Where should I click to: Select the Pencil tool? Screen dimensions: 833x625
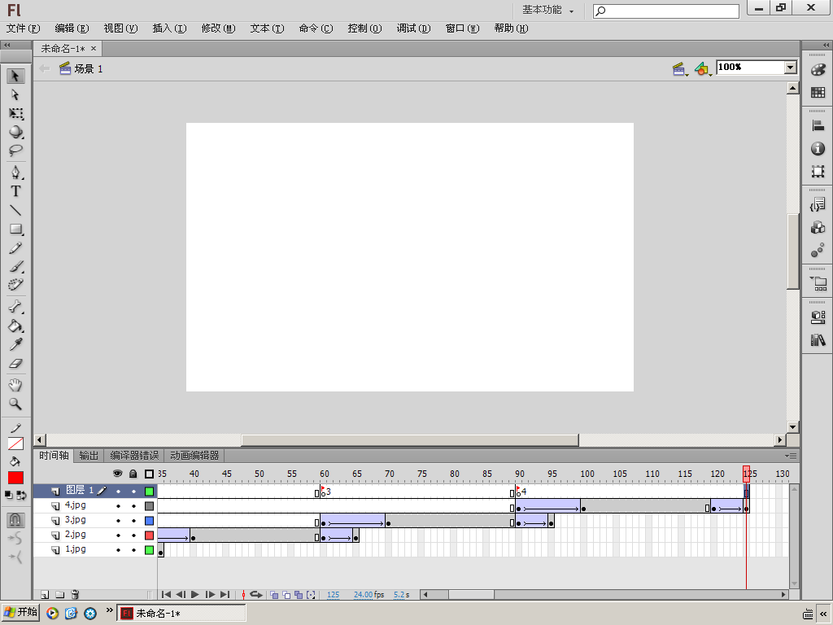point(15,247)
